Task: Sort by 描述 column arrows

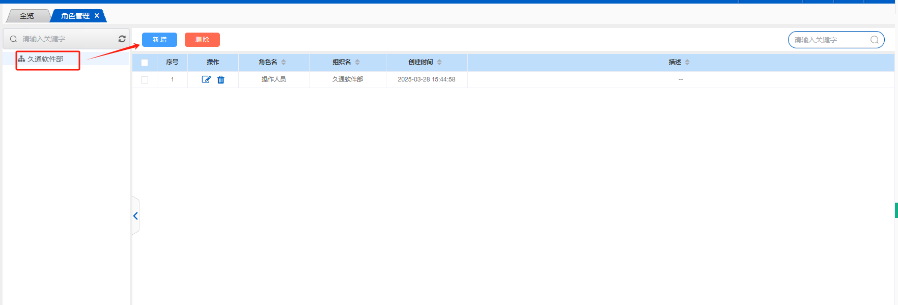Action: [x=687, y=62]
